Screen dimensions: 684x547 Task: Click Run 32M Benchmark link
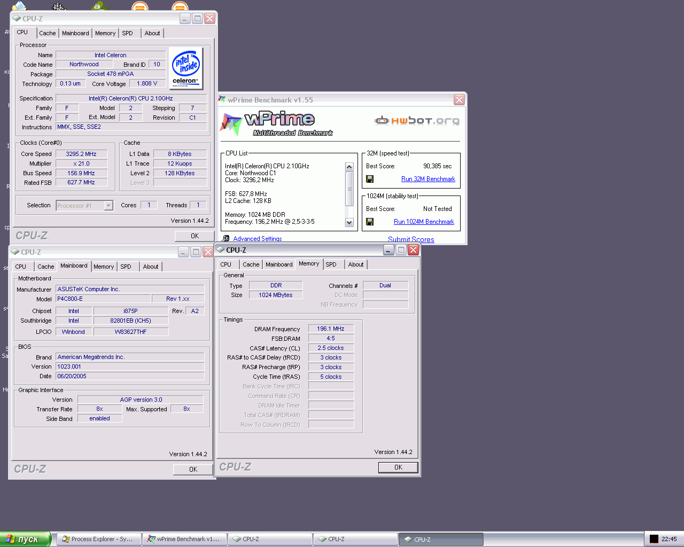pos(428,179)
